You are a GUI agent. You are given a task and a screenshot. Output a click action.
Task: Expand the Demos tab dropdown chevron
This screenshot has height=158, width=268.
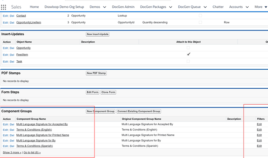click(105, 7)
